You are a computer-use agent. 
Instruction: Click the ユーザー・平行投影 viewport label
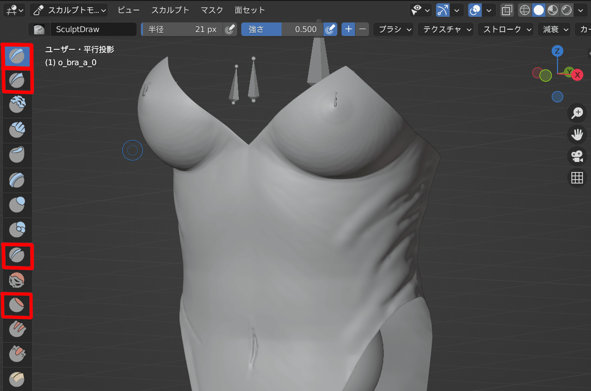point(80,49)
